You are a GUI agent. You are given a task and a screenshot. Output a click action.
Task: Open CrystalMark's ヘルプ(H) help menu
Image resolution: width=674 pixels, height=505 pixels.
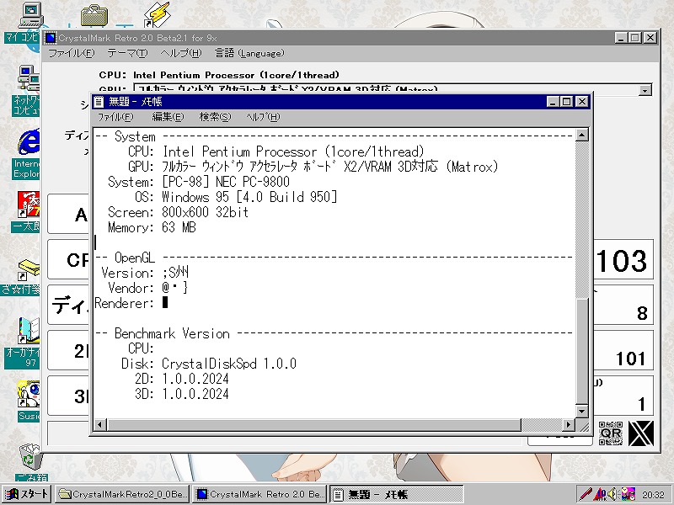click(181, 53)
